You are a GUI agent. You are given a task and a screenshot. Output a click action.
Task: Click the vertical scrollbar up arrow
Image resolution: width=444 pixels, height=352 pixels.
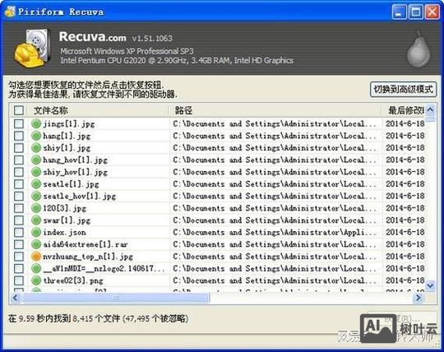(x=430, y=110)
